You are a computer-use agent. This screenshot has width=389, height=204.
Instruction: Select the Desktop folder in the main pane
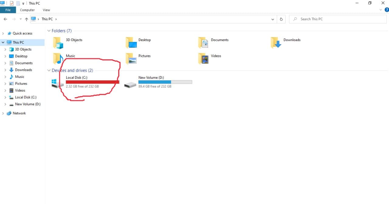point(139,43)
